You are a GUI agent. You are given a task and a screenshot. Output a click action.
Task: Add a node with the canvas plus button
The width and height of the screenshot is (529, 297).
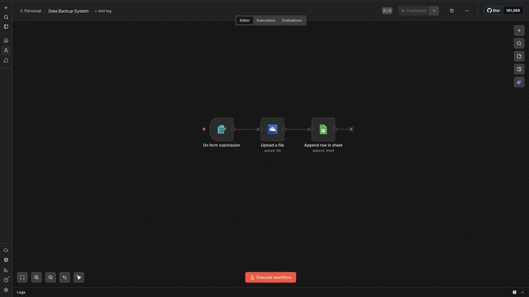[x=519, y=30]
